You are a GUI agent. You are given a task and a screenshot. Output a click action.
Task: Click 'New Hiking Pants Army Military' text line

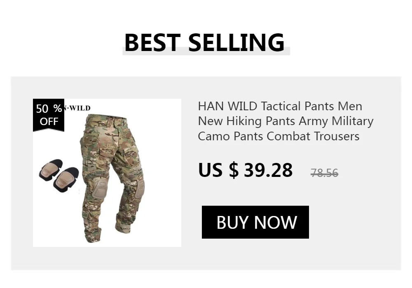286,121
